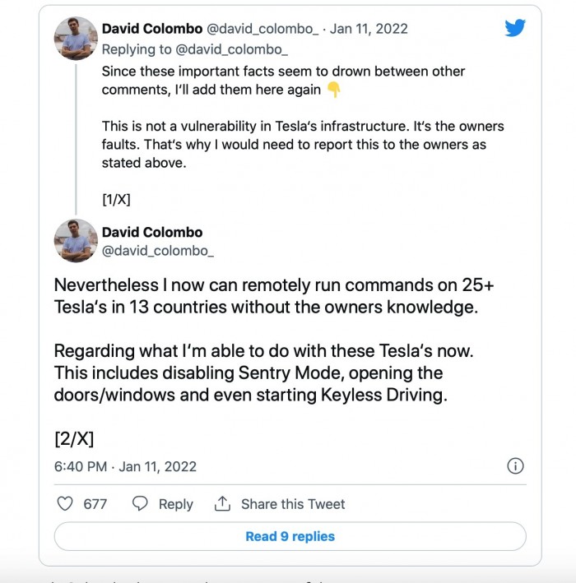Click the Twitter bird logo
The image size is (576, 583).
click(515, 28)
